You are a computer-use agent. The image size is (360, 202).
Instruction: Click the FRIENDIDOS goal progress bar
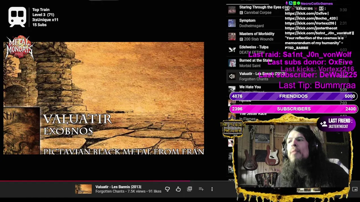(x=293, y=96)
